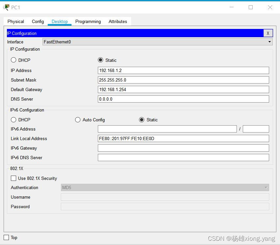Open the Interface FastEthernet0 dropdown
The height and width of the screenshot is (245, 280).
[x=157, y=42]
